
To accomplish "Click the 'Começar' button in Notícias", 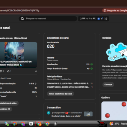I will (108, 84).
